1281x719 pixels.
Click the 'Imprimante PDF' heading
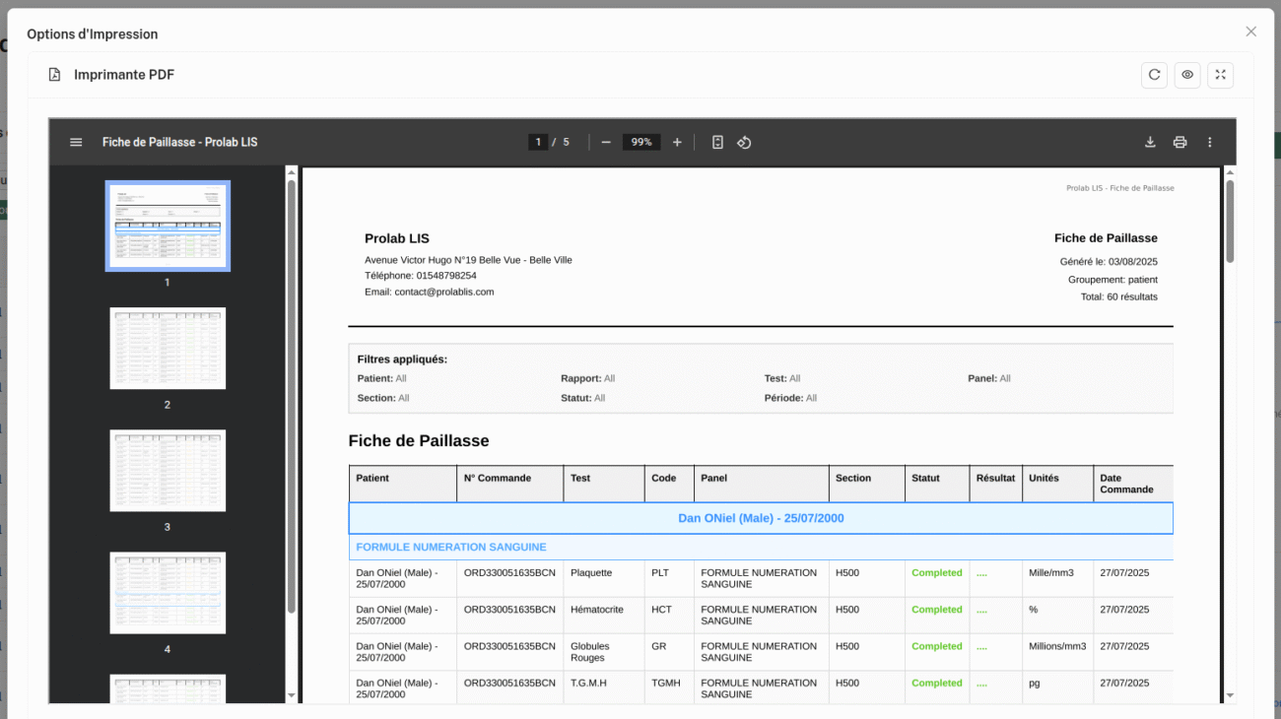124,75
